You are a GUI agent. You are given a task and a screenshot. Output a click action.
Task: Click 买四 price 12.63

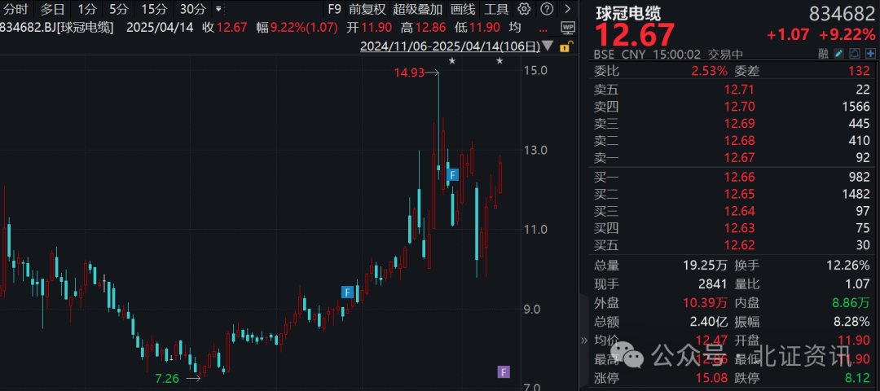click(x=739, y=228)
